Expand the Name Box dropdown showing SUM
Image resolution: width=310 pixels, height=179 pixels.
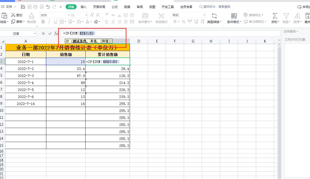click(x=35, y=33)
